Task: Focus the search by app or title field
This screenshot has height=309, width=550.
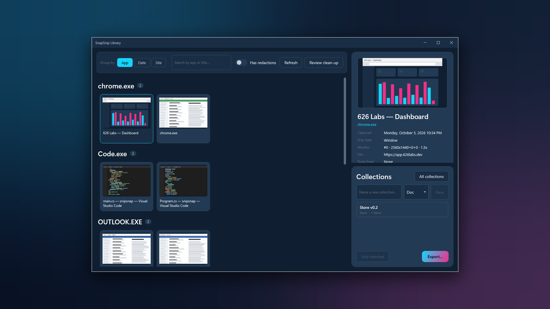Action: point(201,63)
